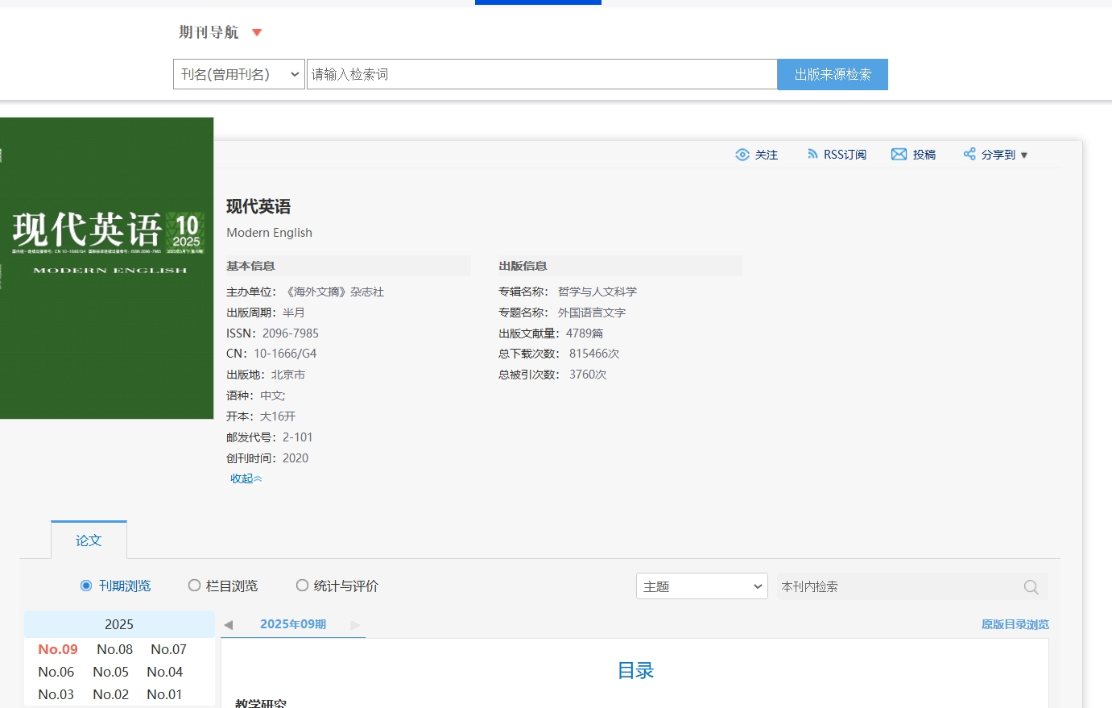Click the ISSN value 2096-7985
This screenshot has width=1112, height=708.
click(x=291, y=333)
